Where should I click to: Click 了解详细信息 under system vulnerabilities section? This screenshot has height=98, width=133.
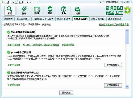click(x=14, y=44)
